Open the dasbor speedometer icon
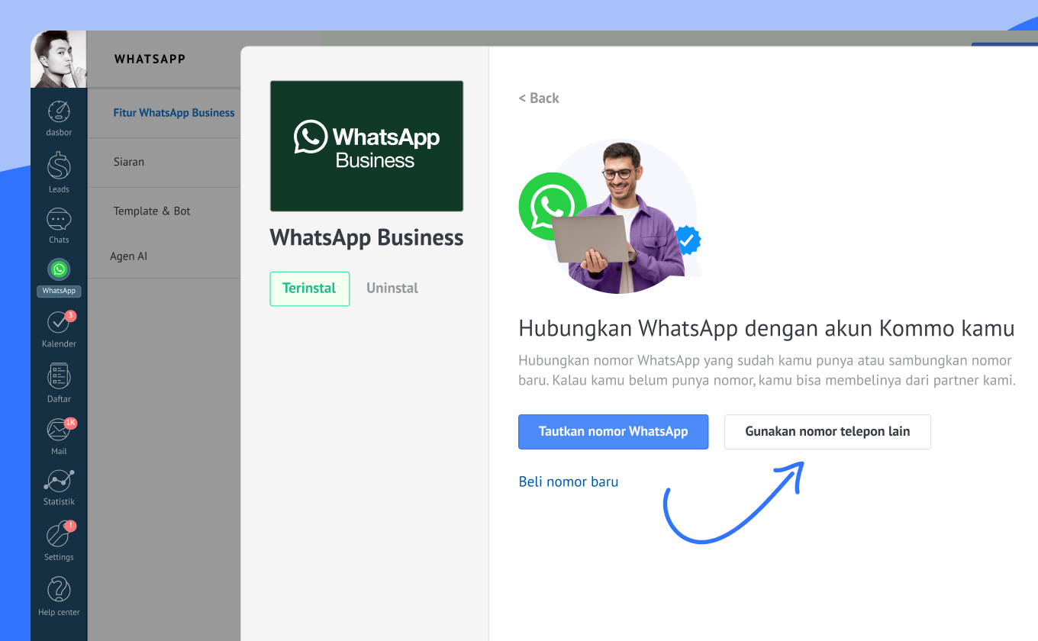The height and width of the screenshot is (641, 1038). (x=59, y=112)
